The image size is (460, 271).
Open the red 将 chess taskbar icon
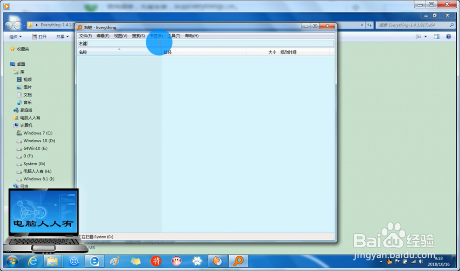[156, 261]
